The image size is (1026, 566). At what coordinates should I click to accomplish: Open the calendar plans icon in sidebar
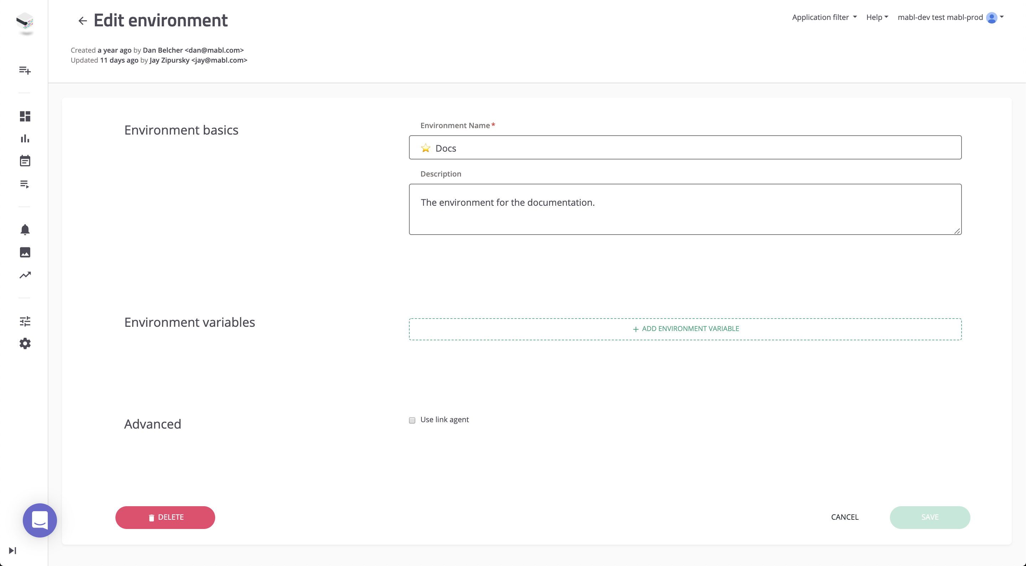coord(25,161)
